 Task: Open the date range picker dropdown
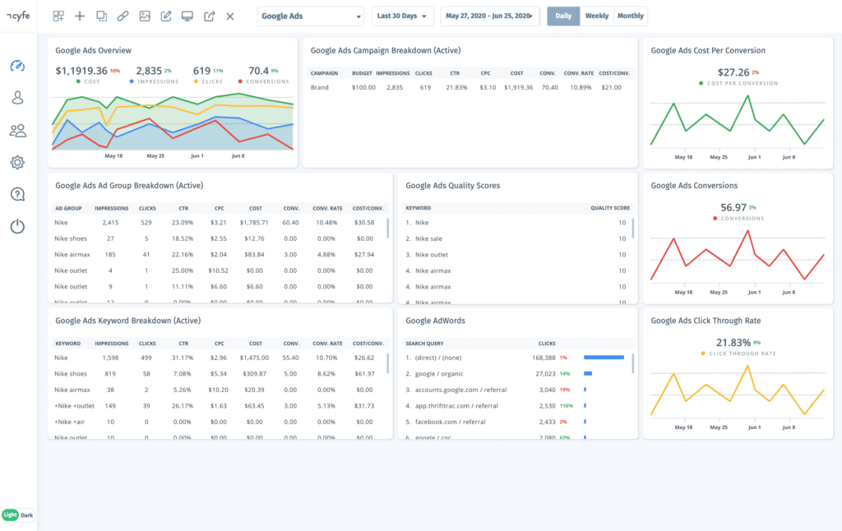tap(490, 16)
